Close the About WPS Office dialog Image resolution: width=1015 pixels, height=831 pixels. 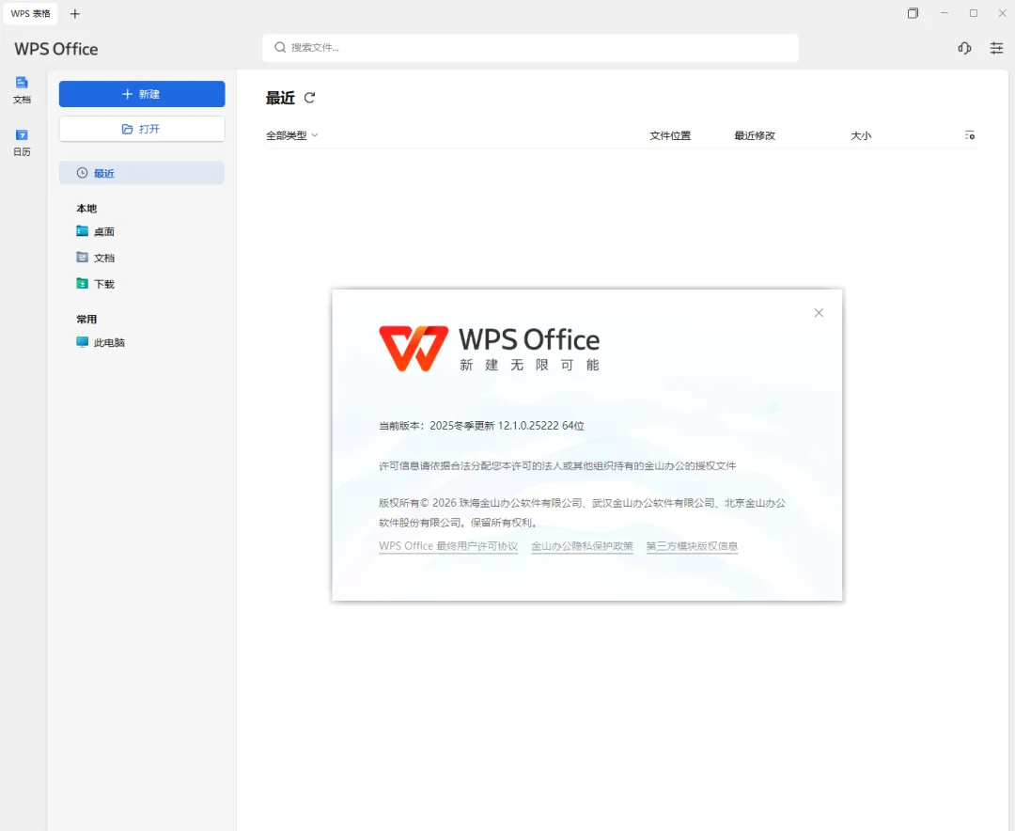click(x=819, y=313)
